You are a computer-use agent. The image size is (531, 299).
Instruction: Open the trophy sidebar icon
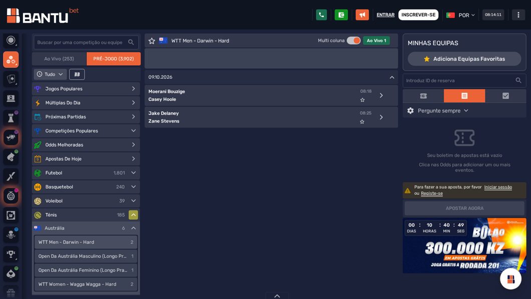click(x=11, y=254)
